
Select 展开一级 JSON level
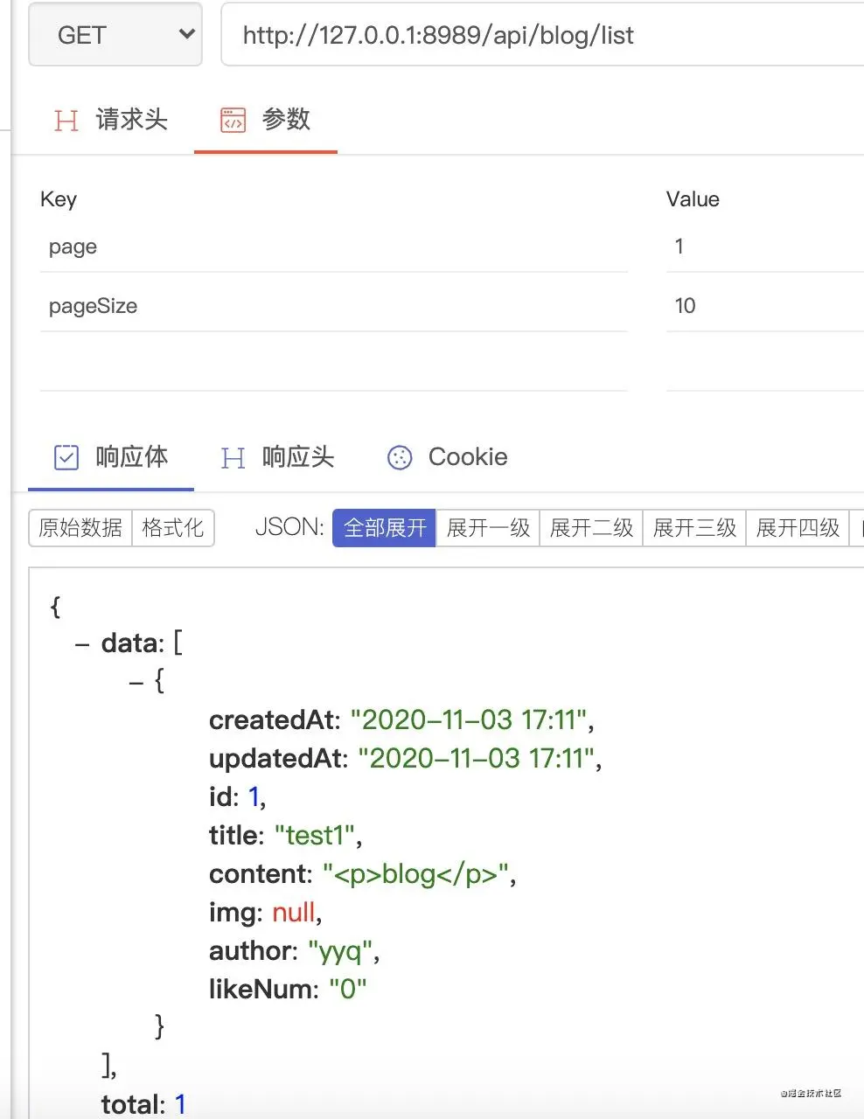coord(488,528)
